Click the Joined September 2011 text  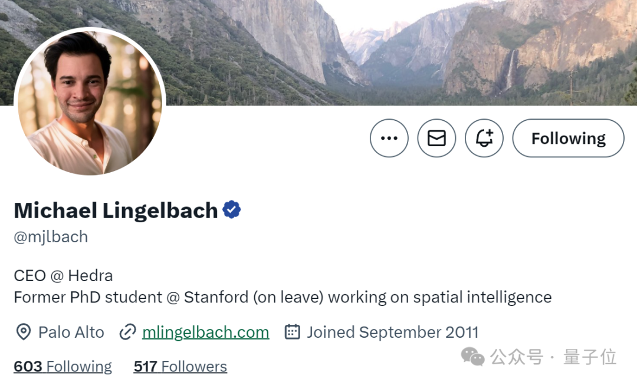point(392,332)
